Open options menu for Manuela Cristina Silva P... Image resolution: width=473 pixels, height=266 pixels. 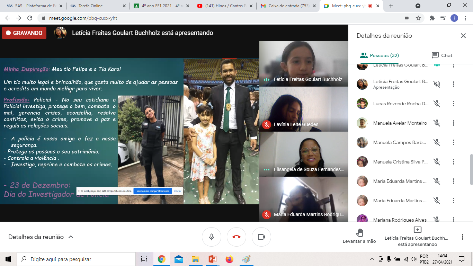coord(453,162)
